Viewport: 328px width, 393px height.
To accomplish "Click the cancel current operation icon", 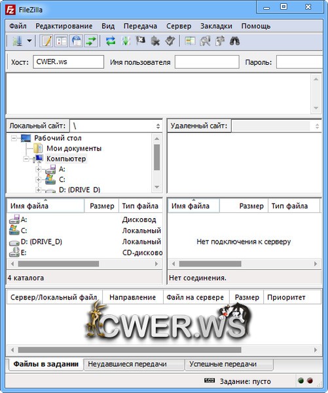I will [140, 41].
